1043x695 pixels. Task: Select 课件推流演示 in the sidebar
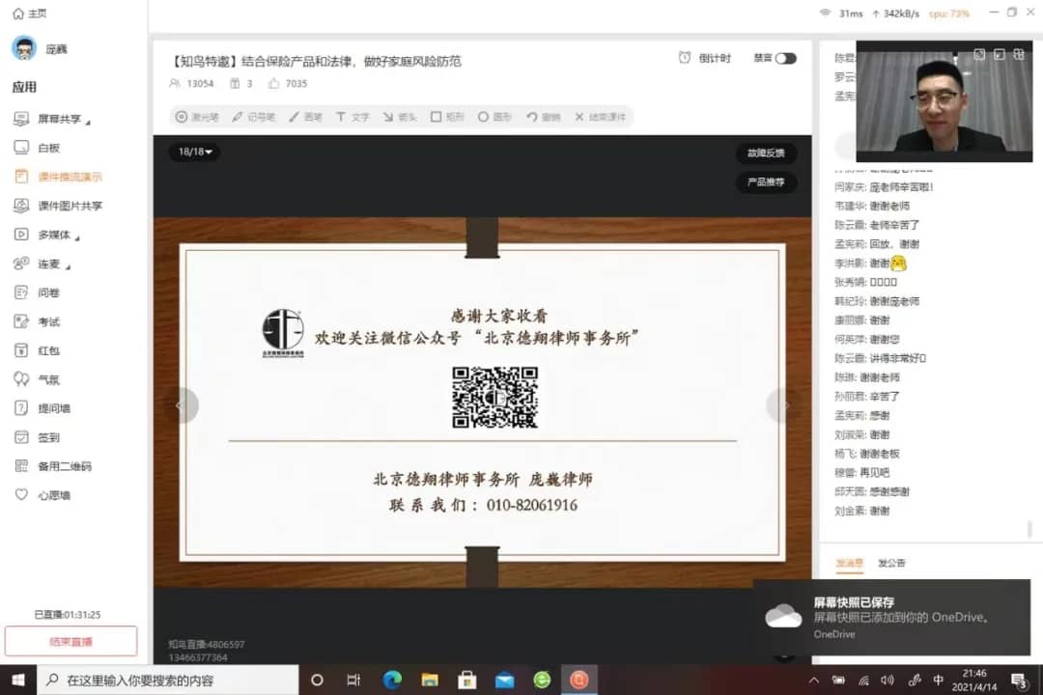(x=58, y=177)
